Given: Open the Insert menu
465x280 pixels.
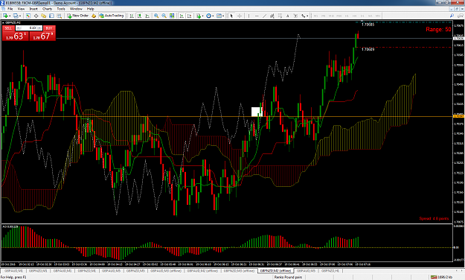Looking at the screenshot, I should pyautogui.click(x=33, y=9).
